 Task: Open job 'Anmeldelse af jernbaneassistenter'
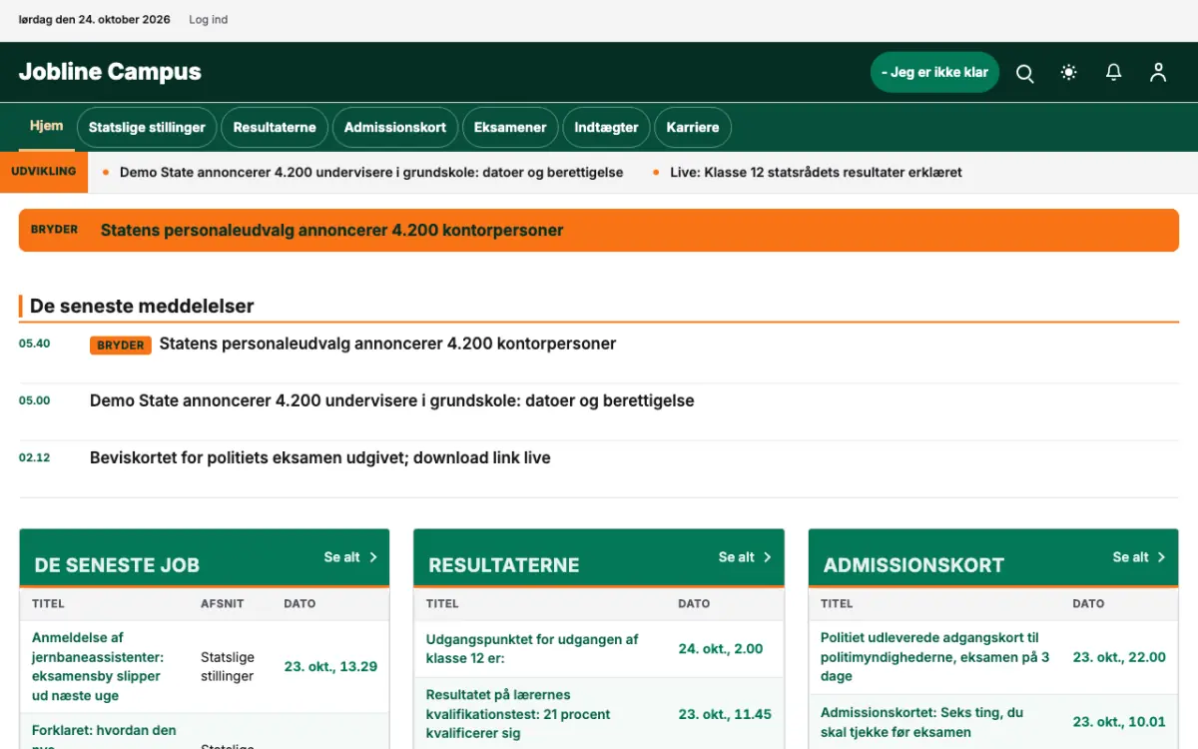click(98, 666)
